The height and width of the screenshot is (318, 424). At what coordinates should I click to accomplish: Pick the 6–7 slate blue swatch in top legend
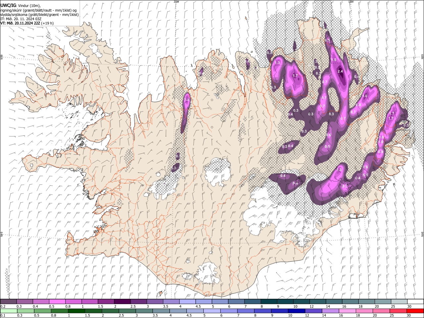(x=237, y=301)
